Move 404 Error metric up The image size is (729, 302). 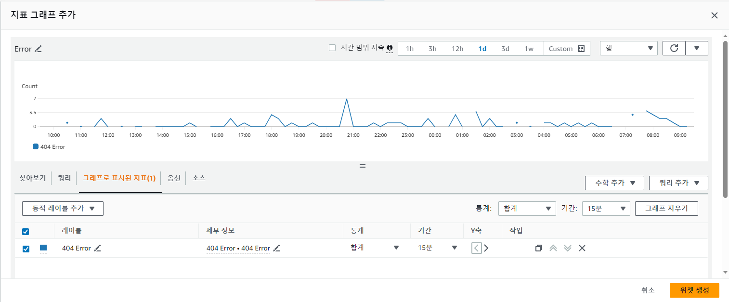[x=553, y=248]
